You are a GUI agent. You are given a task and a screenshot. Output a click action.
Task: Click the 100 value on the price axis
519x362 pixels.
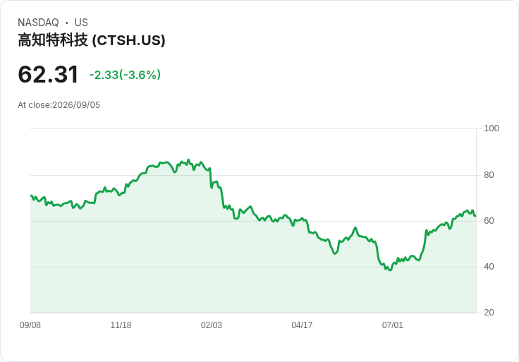(491, 128)
